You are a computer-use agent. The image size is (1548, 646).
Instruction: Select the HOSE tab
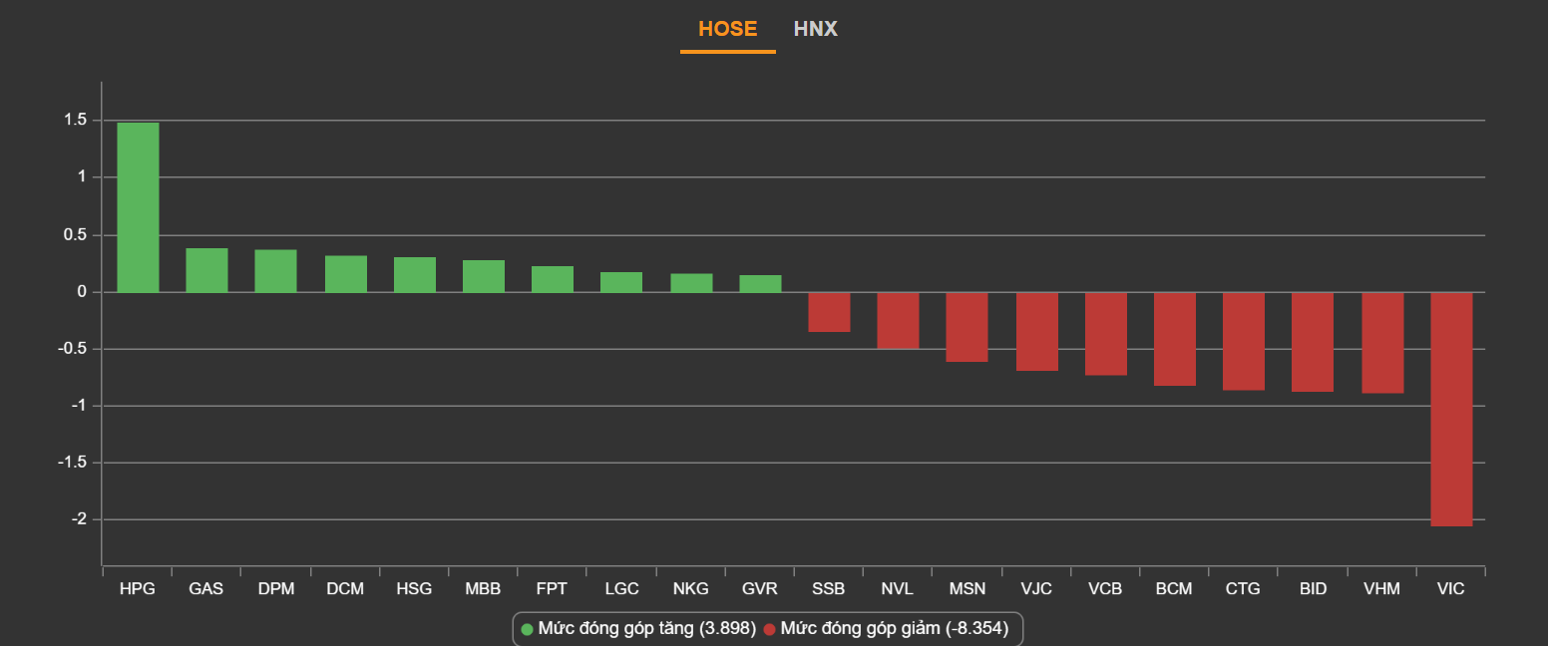727,29
